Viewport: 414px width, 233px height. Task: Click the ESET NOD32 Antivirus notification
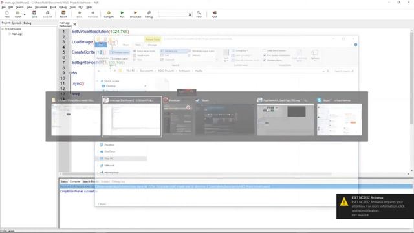click(375, 206)
